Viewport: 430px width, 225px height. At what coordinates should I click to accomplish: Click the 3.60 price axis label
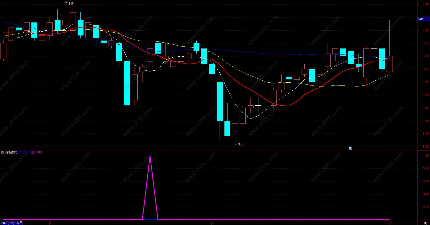click(x=426, y=82)
